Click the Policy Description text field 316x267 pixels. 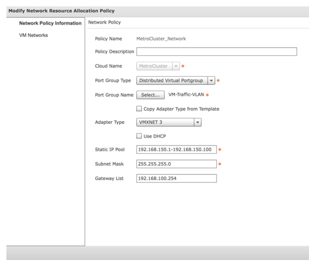tap(217, 51)
